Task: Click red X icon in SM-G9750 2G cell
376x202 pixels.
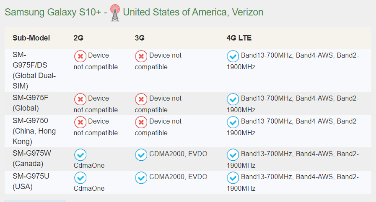Action: pos(80,122)
